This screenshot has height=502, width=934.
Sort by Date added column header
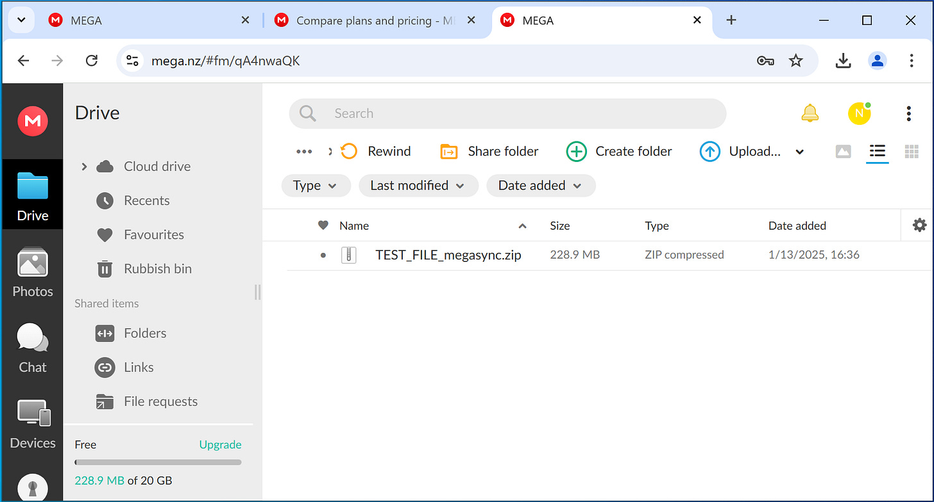coord(797,225)
